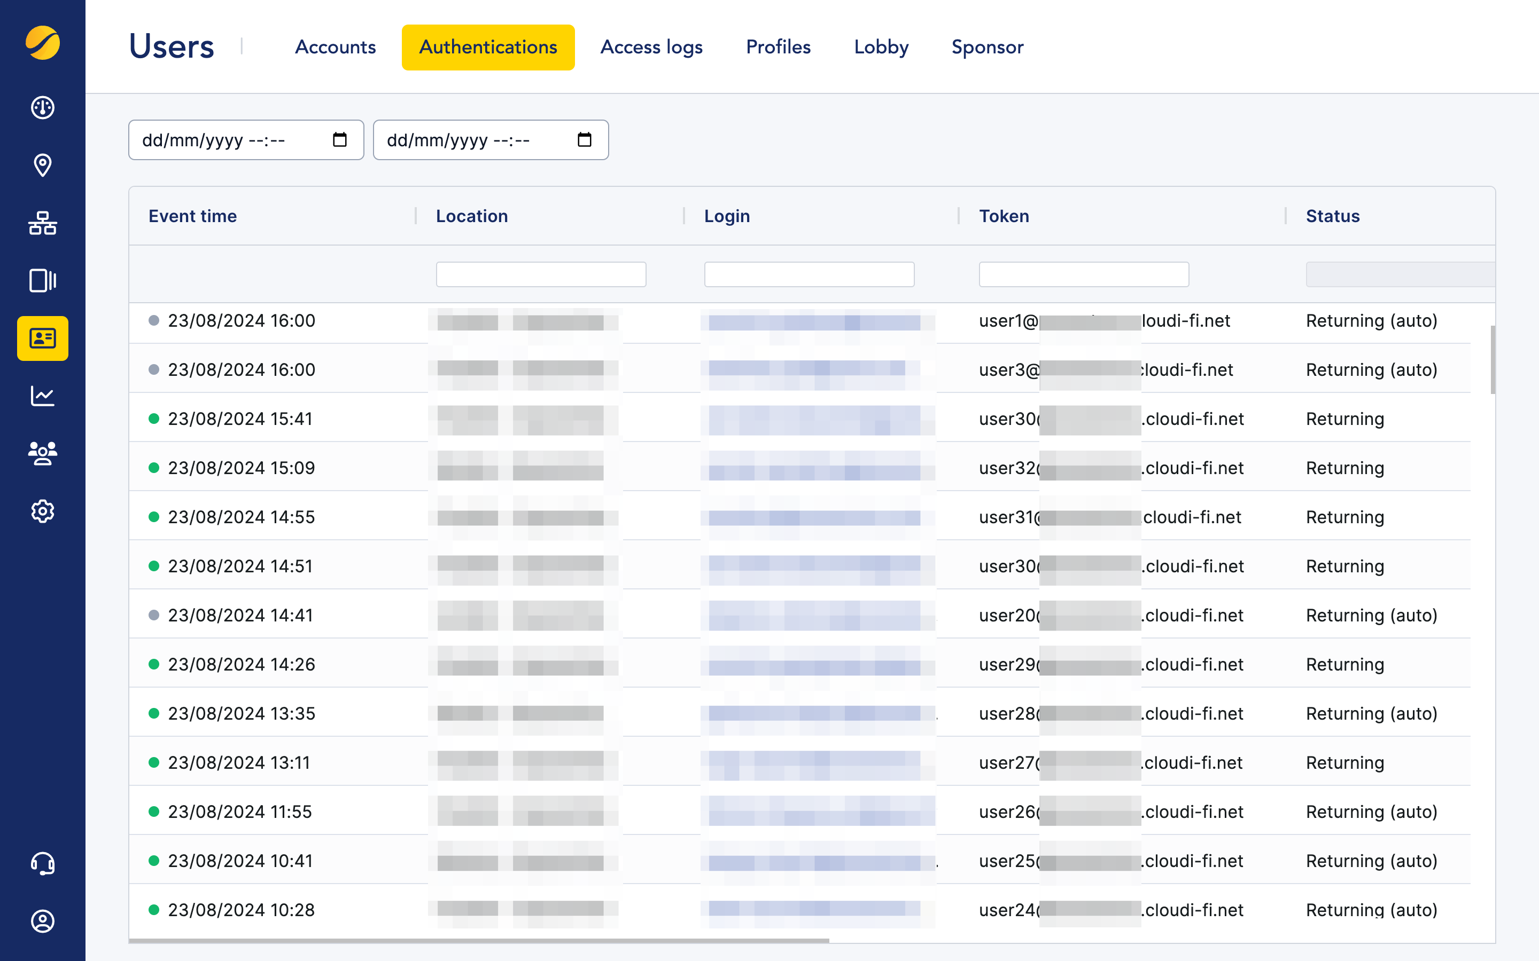1539x961 pixels.
Task: Sort the table by Event time column
Action: tap(193, 216)
